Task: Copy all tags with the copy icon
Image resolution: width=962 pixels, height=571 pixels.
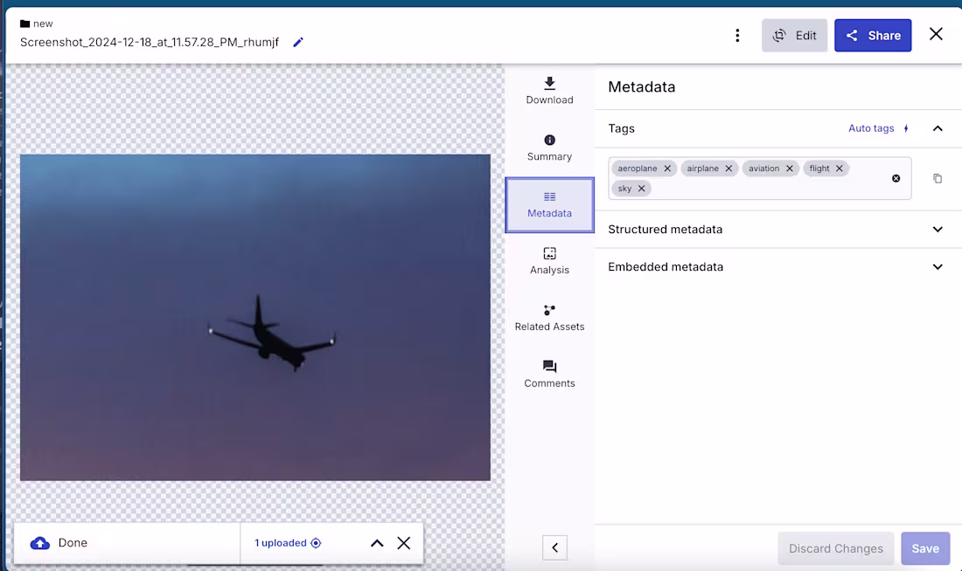Action: pyautogui.click(x=938, y=178)
